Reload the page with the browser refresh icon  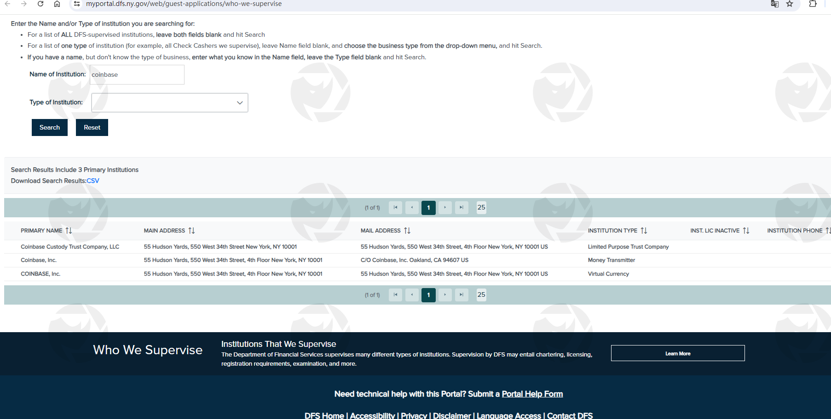40,4
